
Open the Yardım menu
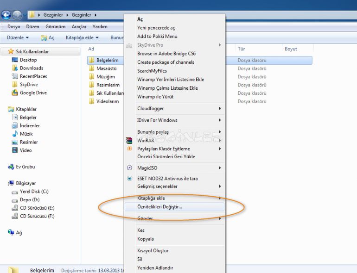100,26
